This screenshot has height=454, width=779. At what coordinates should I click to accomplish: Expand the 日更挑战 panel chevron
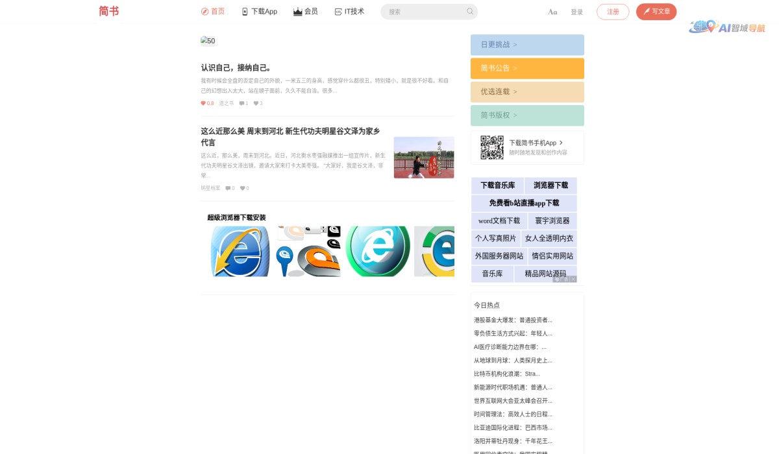[515, 45]
